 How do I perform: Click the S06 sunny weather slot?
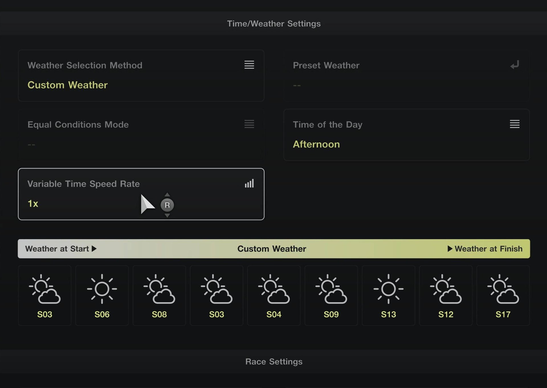click(x=102, y=295)
